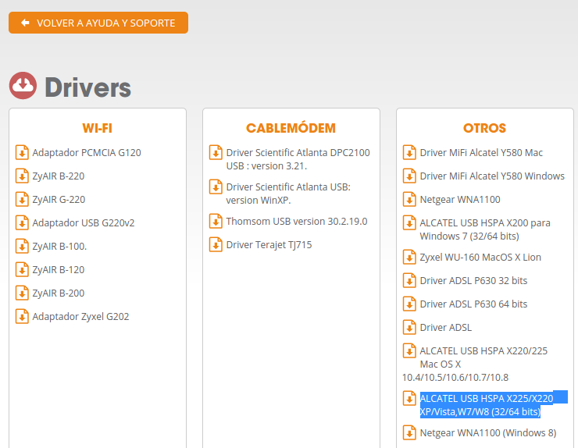Open Driver MiFi Alcatel Y580 Mac link
This screenshot has width=578, height=448.
coord(481,152)
